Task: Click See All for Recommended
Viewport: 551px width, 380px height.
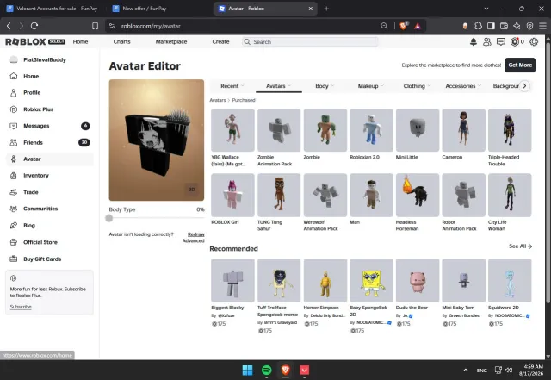Action: click(520, 246)
